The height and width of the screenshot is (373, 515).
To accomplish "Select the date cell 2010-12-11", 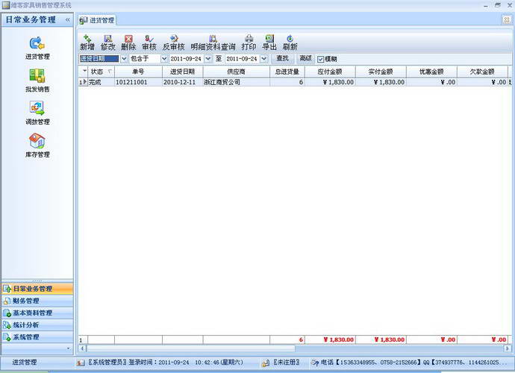I will point(183,82).
